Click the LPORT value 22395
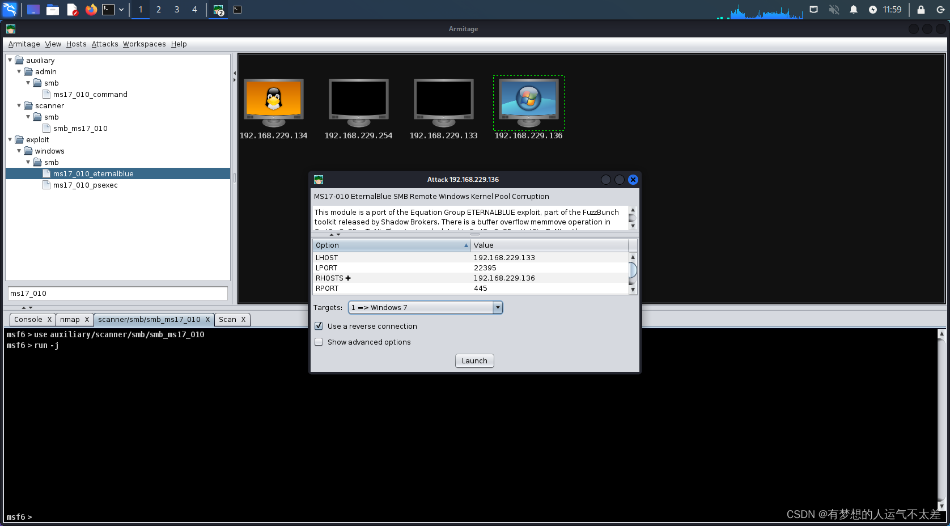 (485, 268)
